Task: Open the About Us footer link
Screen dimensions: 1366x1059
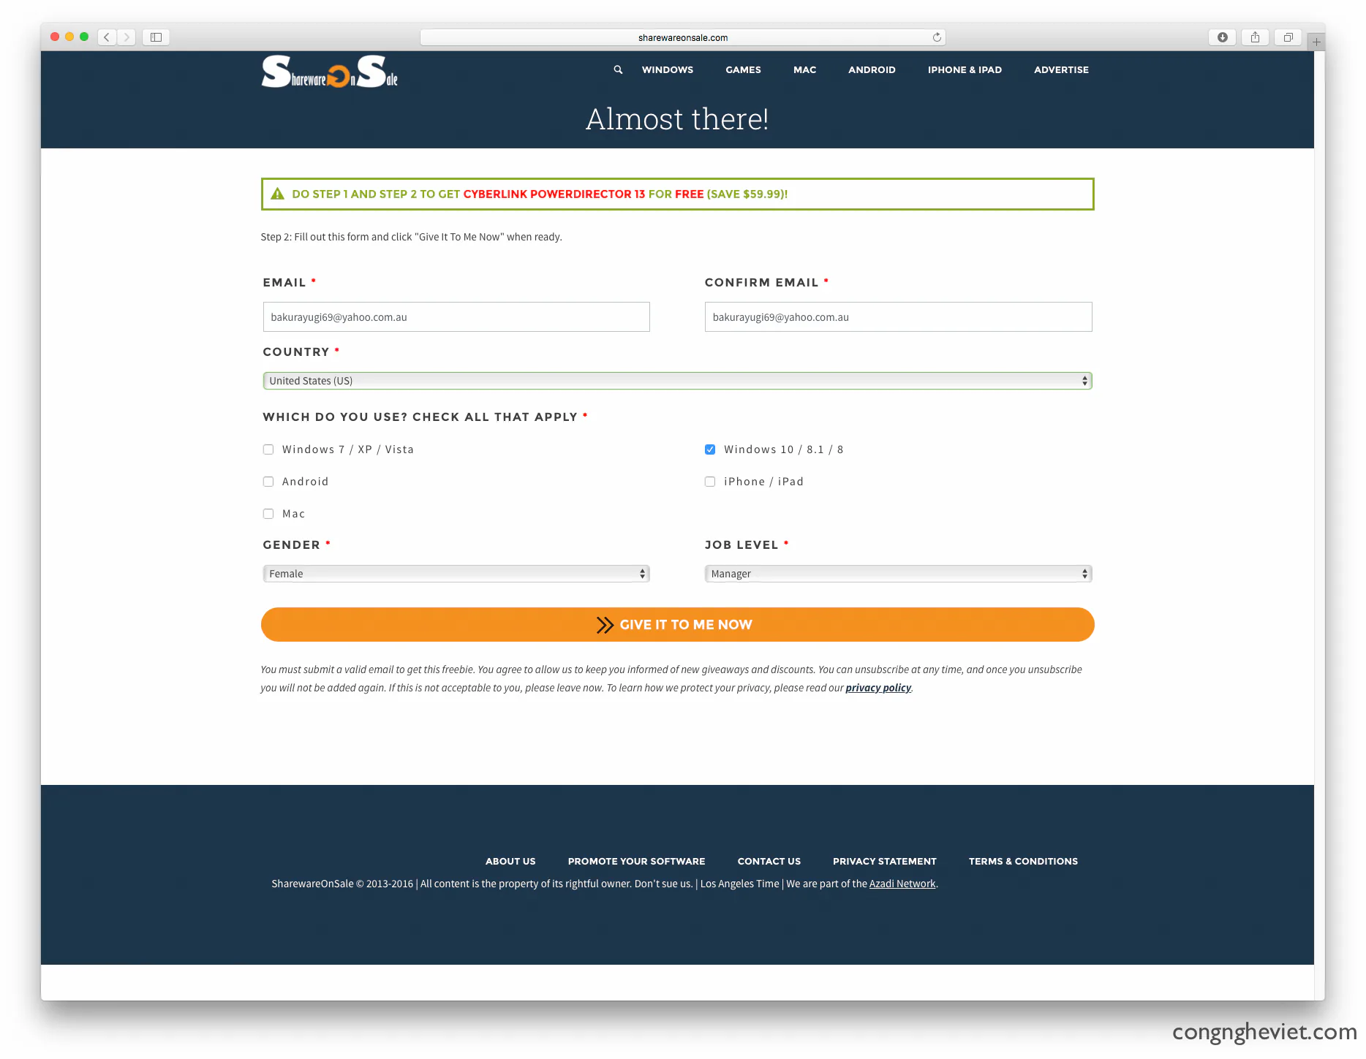Action: pos(510,861)
